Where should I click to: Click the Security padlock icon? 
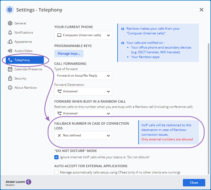click(x=10, y=78)
